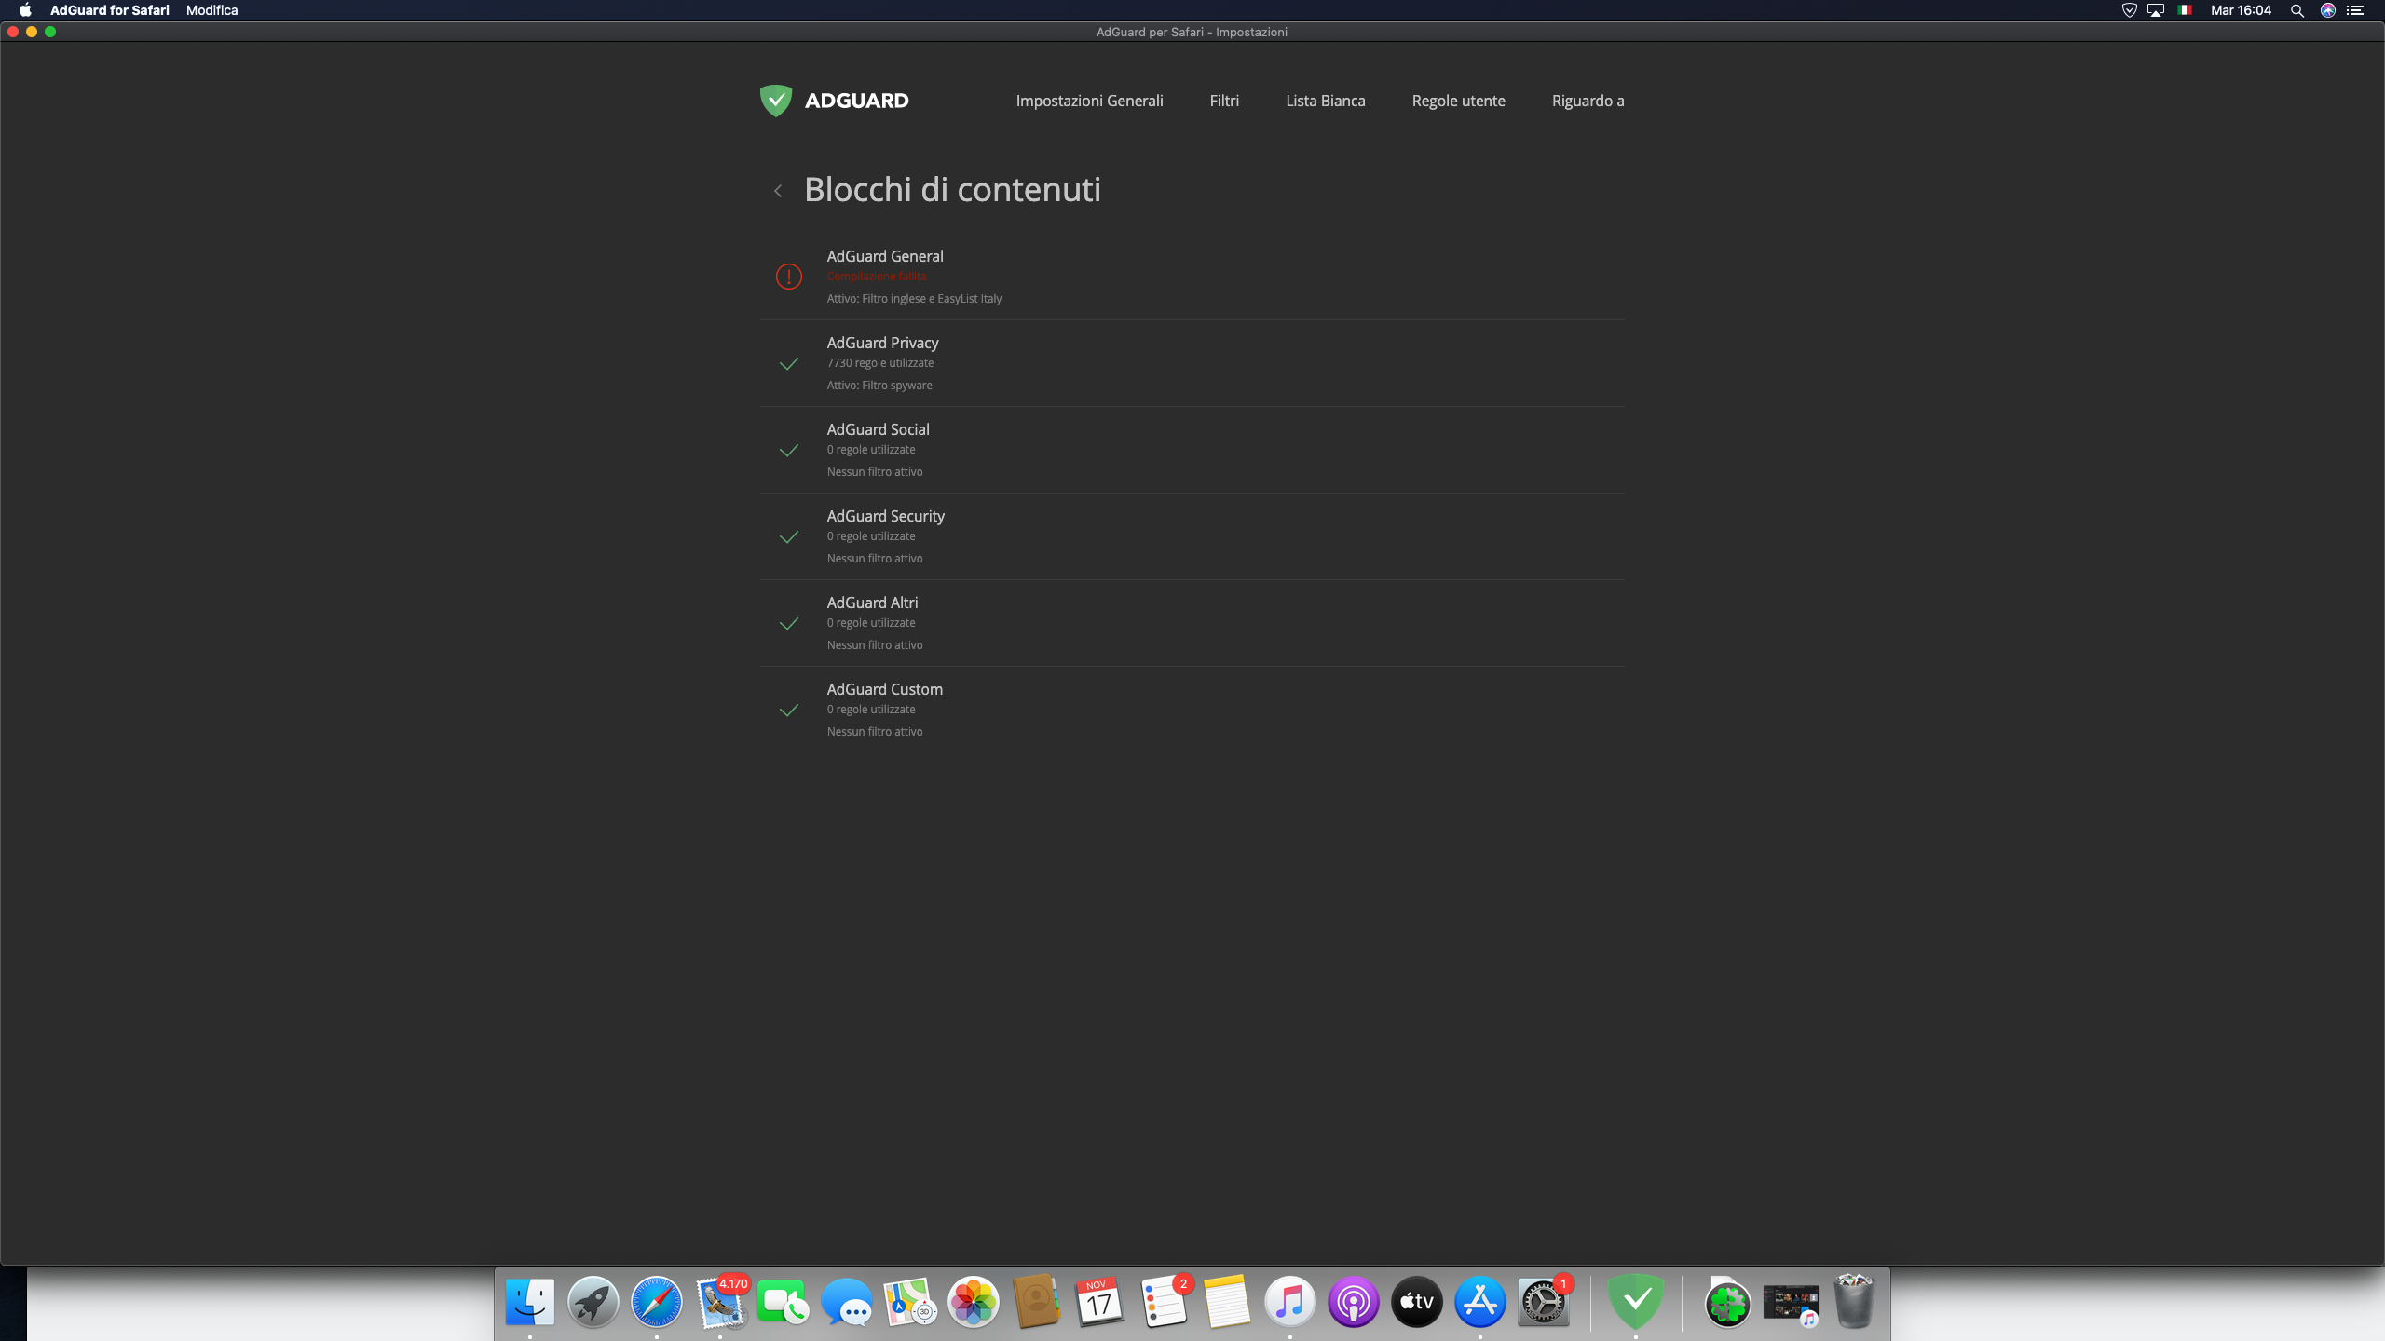2385x1341 pixels.
Task: Launch Safari from the Dock
Action: (657, 1301)
